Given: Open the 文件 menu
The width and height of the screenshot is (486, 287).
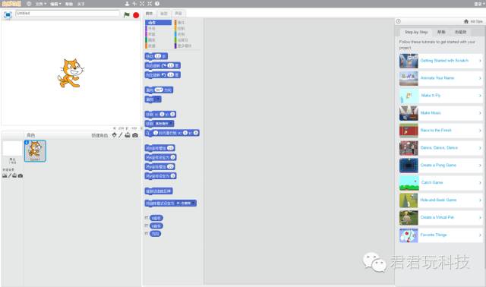Looking at the screenshot, I should (40, 4).
